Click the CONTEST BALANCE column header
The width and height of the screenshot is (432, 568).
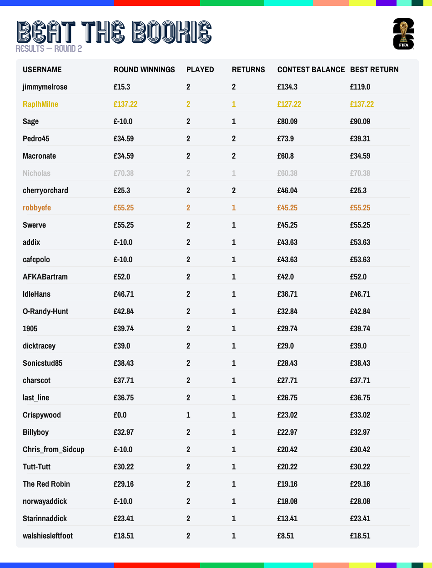point(311,70)
